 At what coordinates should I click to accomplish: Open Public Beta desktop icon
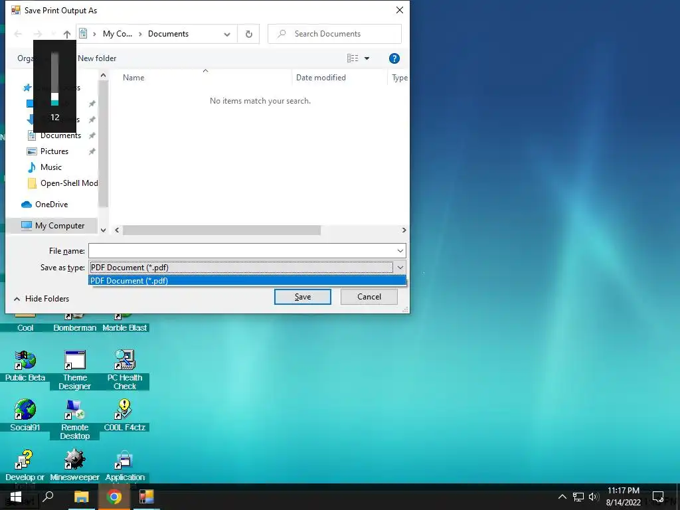pos(25,366)
